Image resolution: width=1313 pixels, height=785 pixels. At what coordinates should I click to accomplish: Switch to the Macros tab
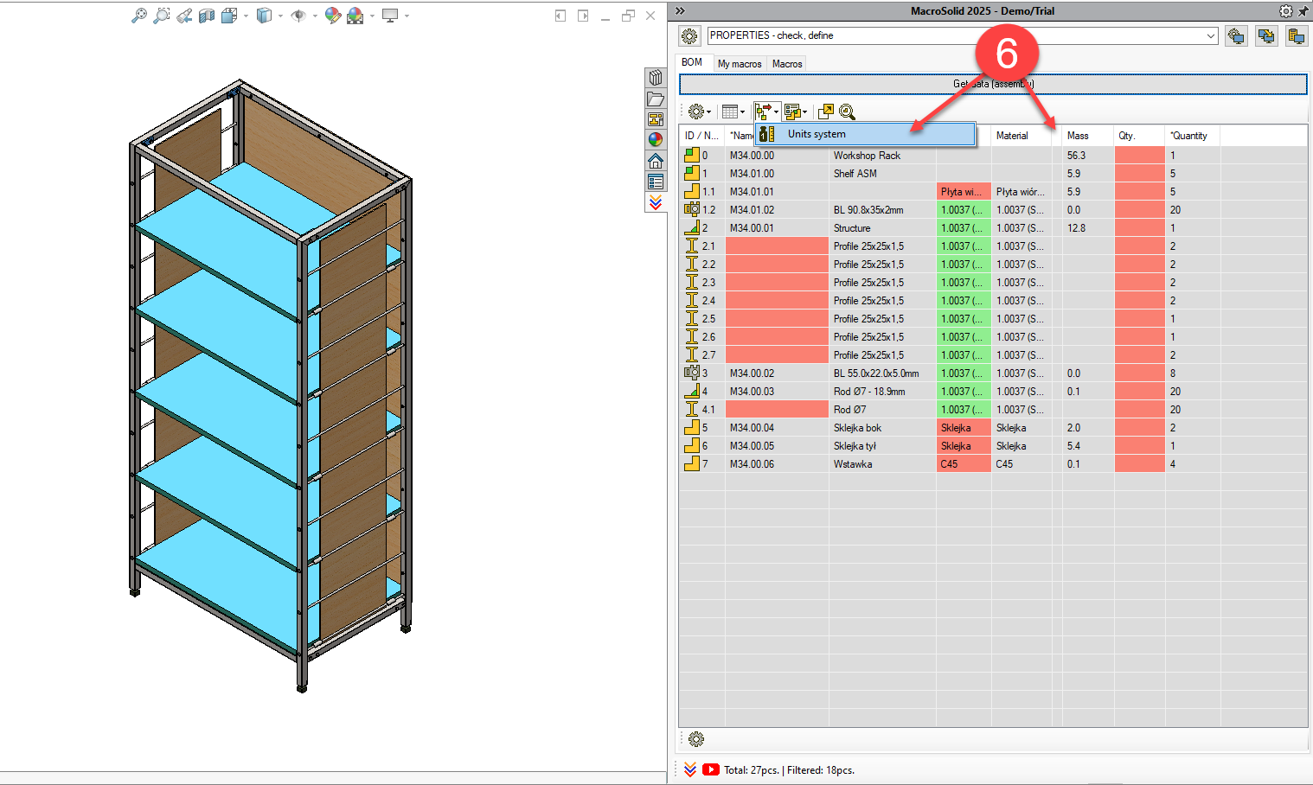pos(787,64)
